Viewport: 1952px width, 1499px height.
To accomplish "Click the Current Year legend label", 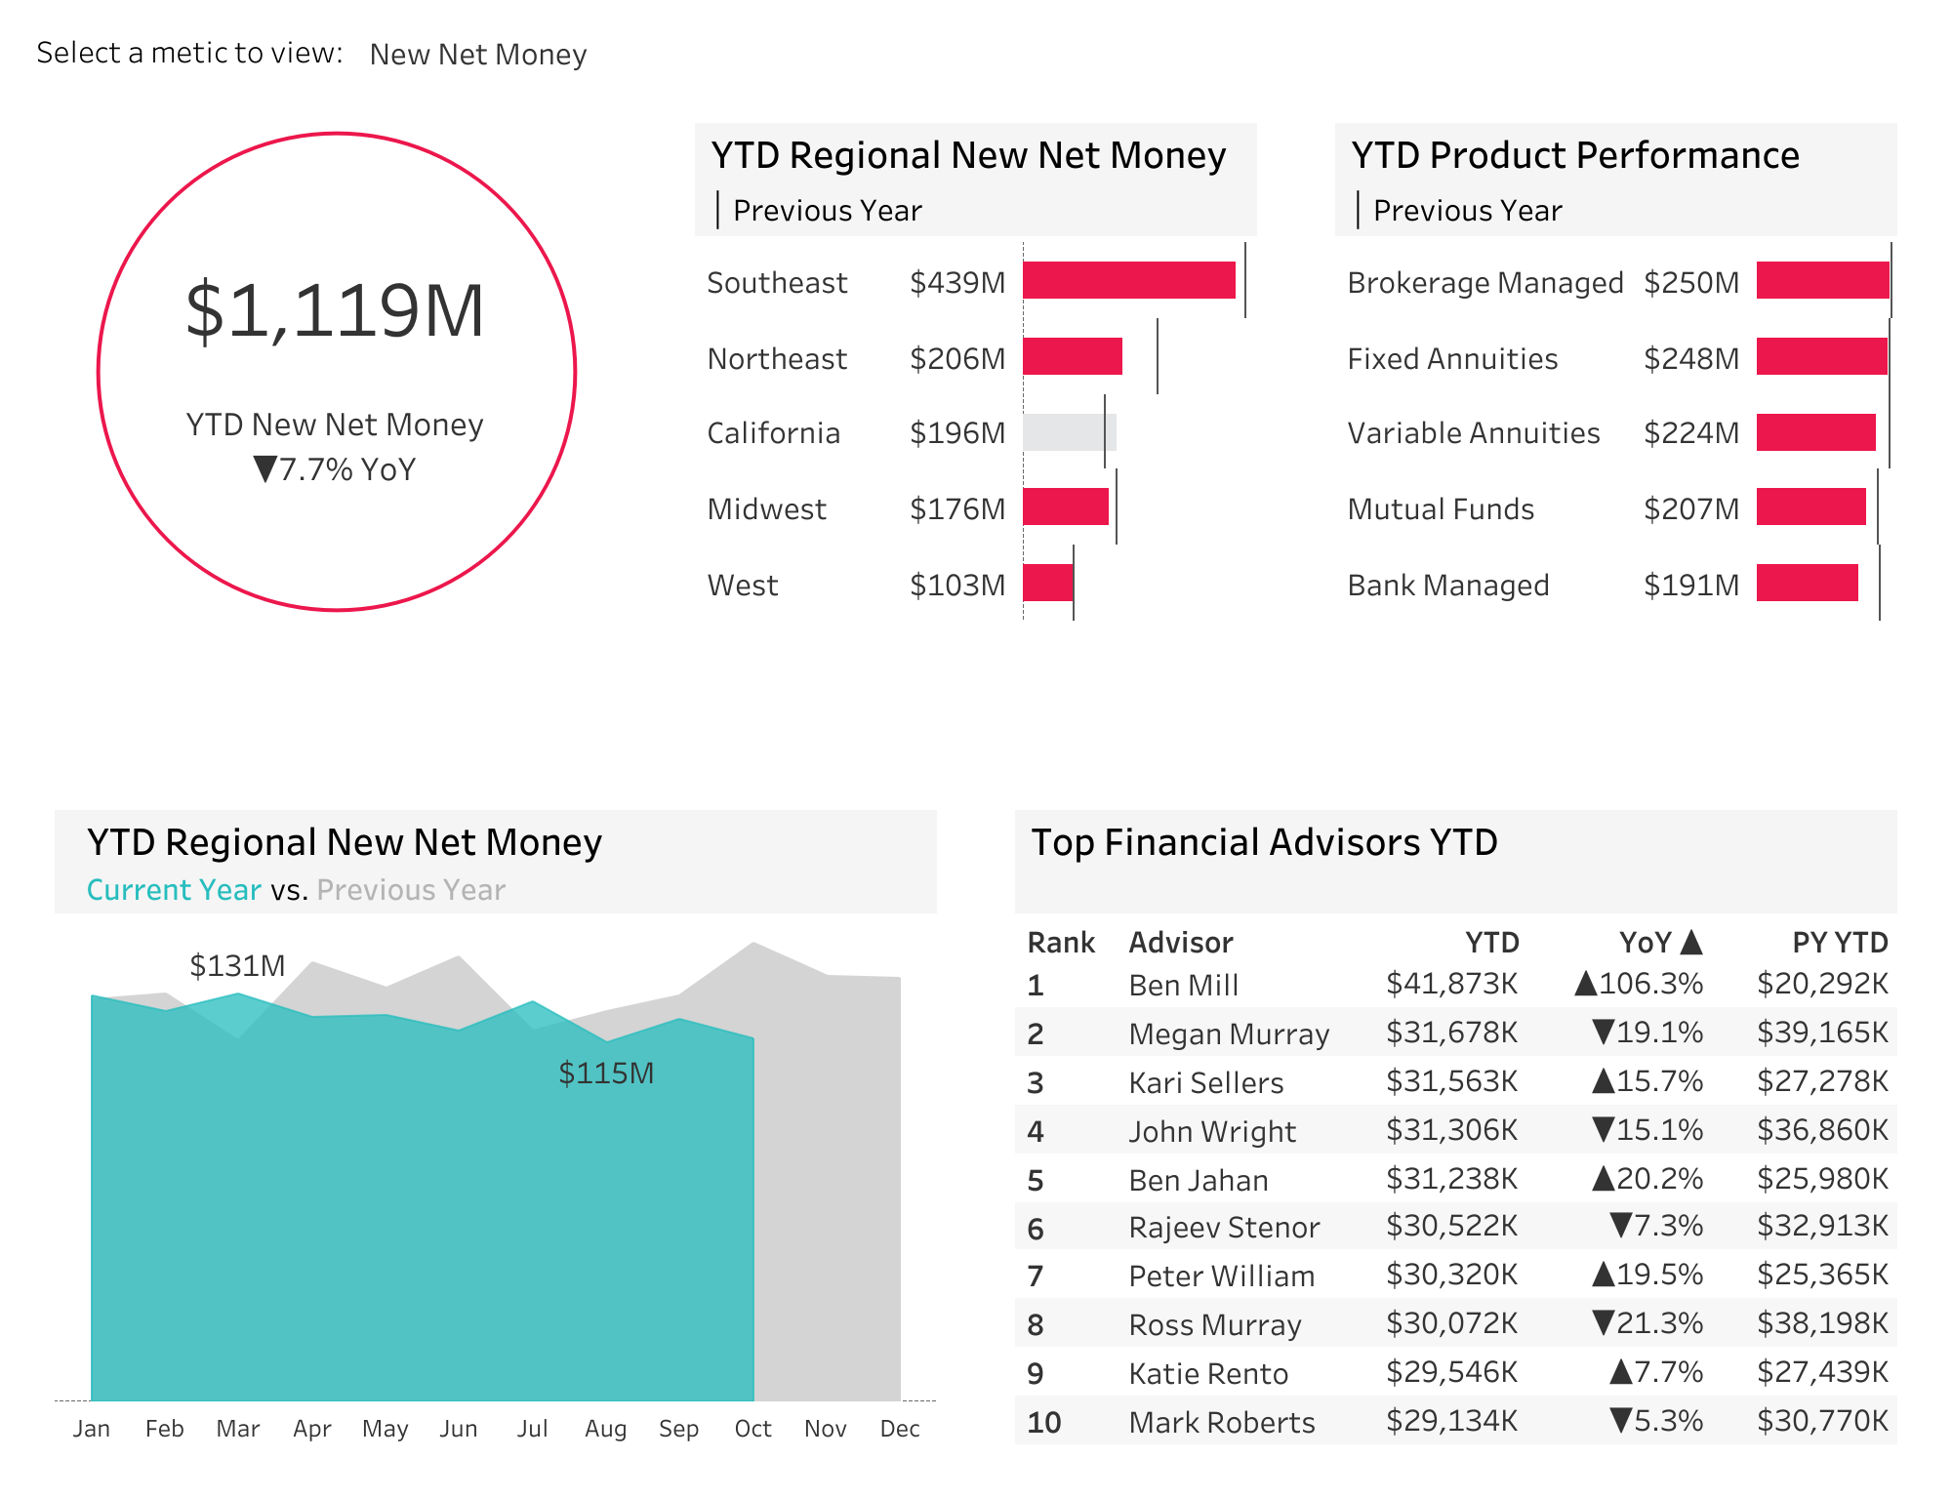I will (174, 890).
